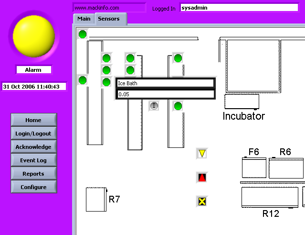Click the sysadmin logged-in user field
This screenshot has width=305, height=235.
[x=239, y=8]
